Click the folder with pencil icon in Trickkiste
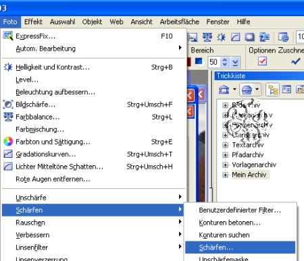Image resolution: width=304 pixels, height=261 pixels. pos(301,90)
